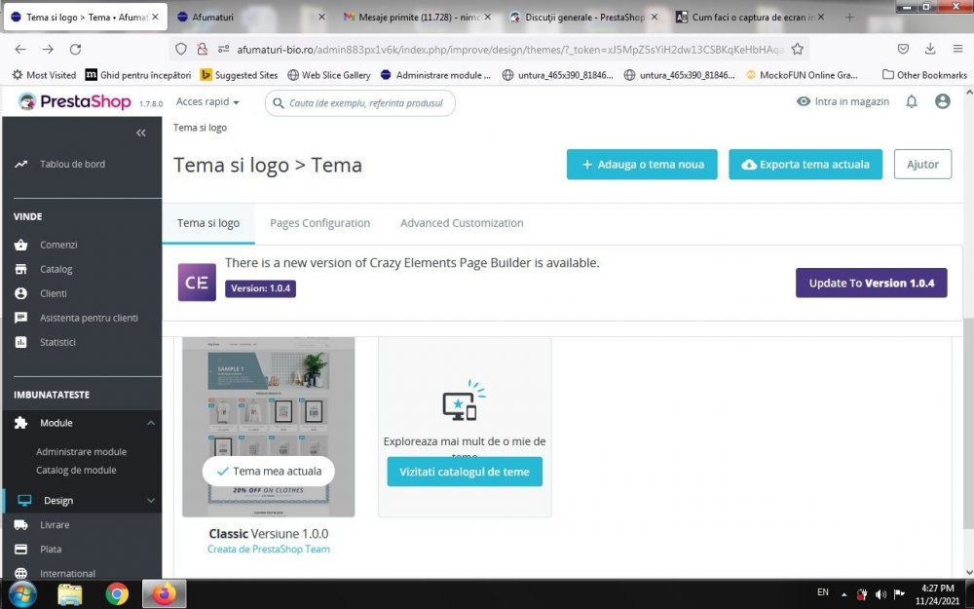974x609 pixels.
Task: Open the Creata de PrestaShop Team link
Action: (x=268, y=549)
